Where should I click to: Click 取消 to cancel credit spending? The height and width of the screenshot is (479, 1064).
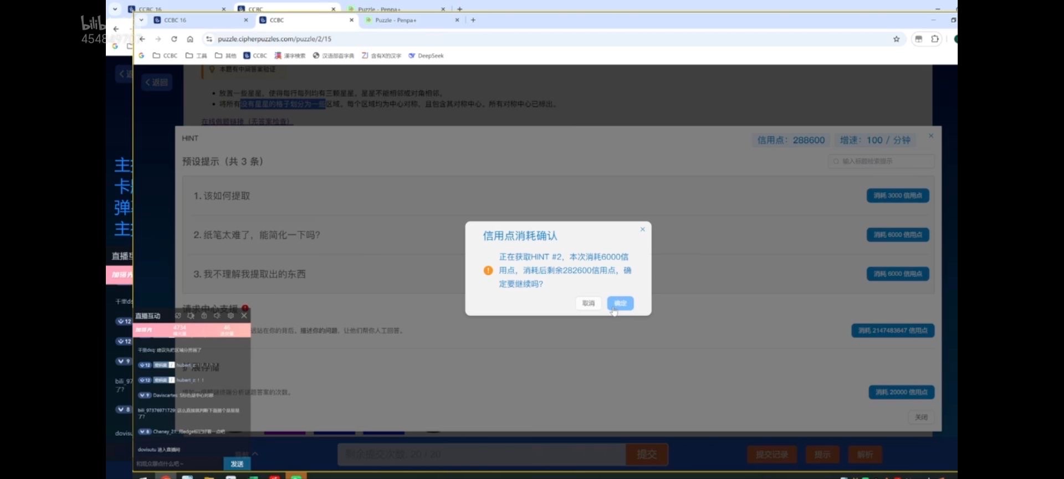click(588, 303)
